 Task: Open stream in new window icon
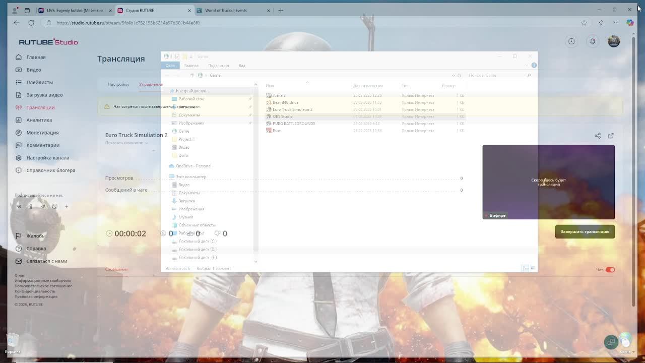[611, 136]
